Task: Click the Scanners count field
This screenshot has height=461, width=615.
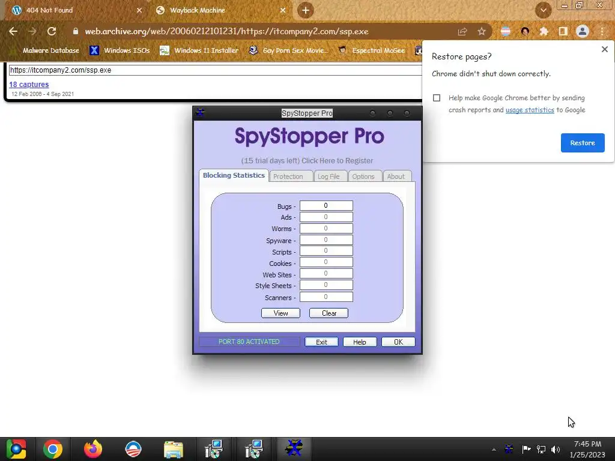Action: (326, 297)
